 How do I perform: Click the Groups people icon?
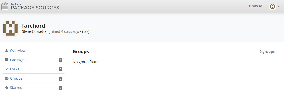[x=7, y=78]
